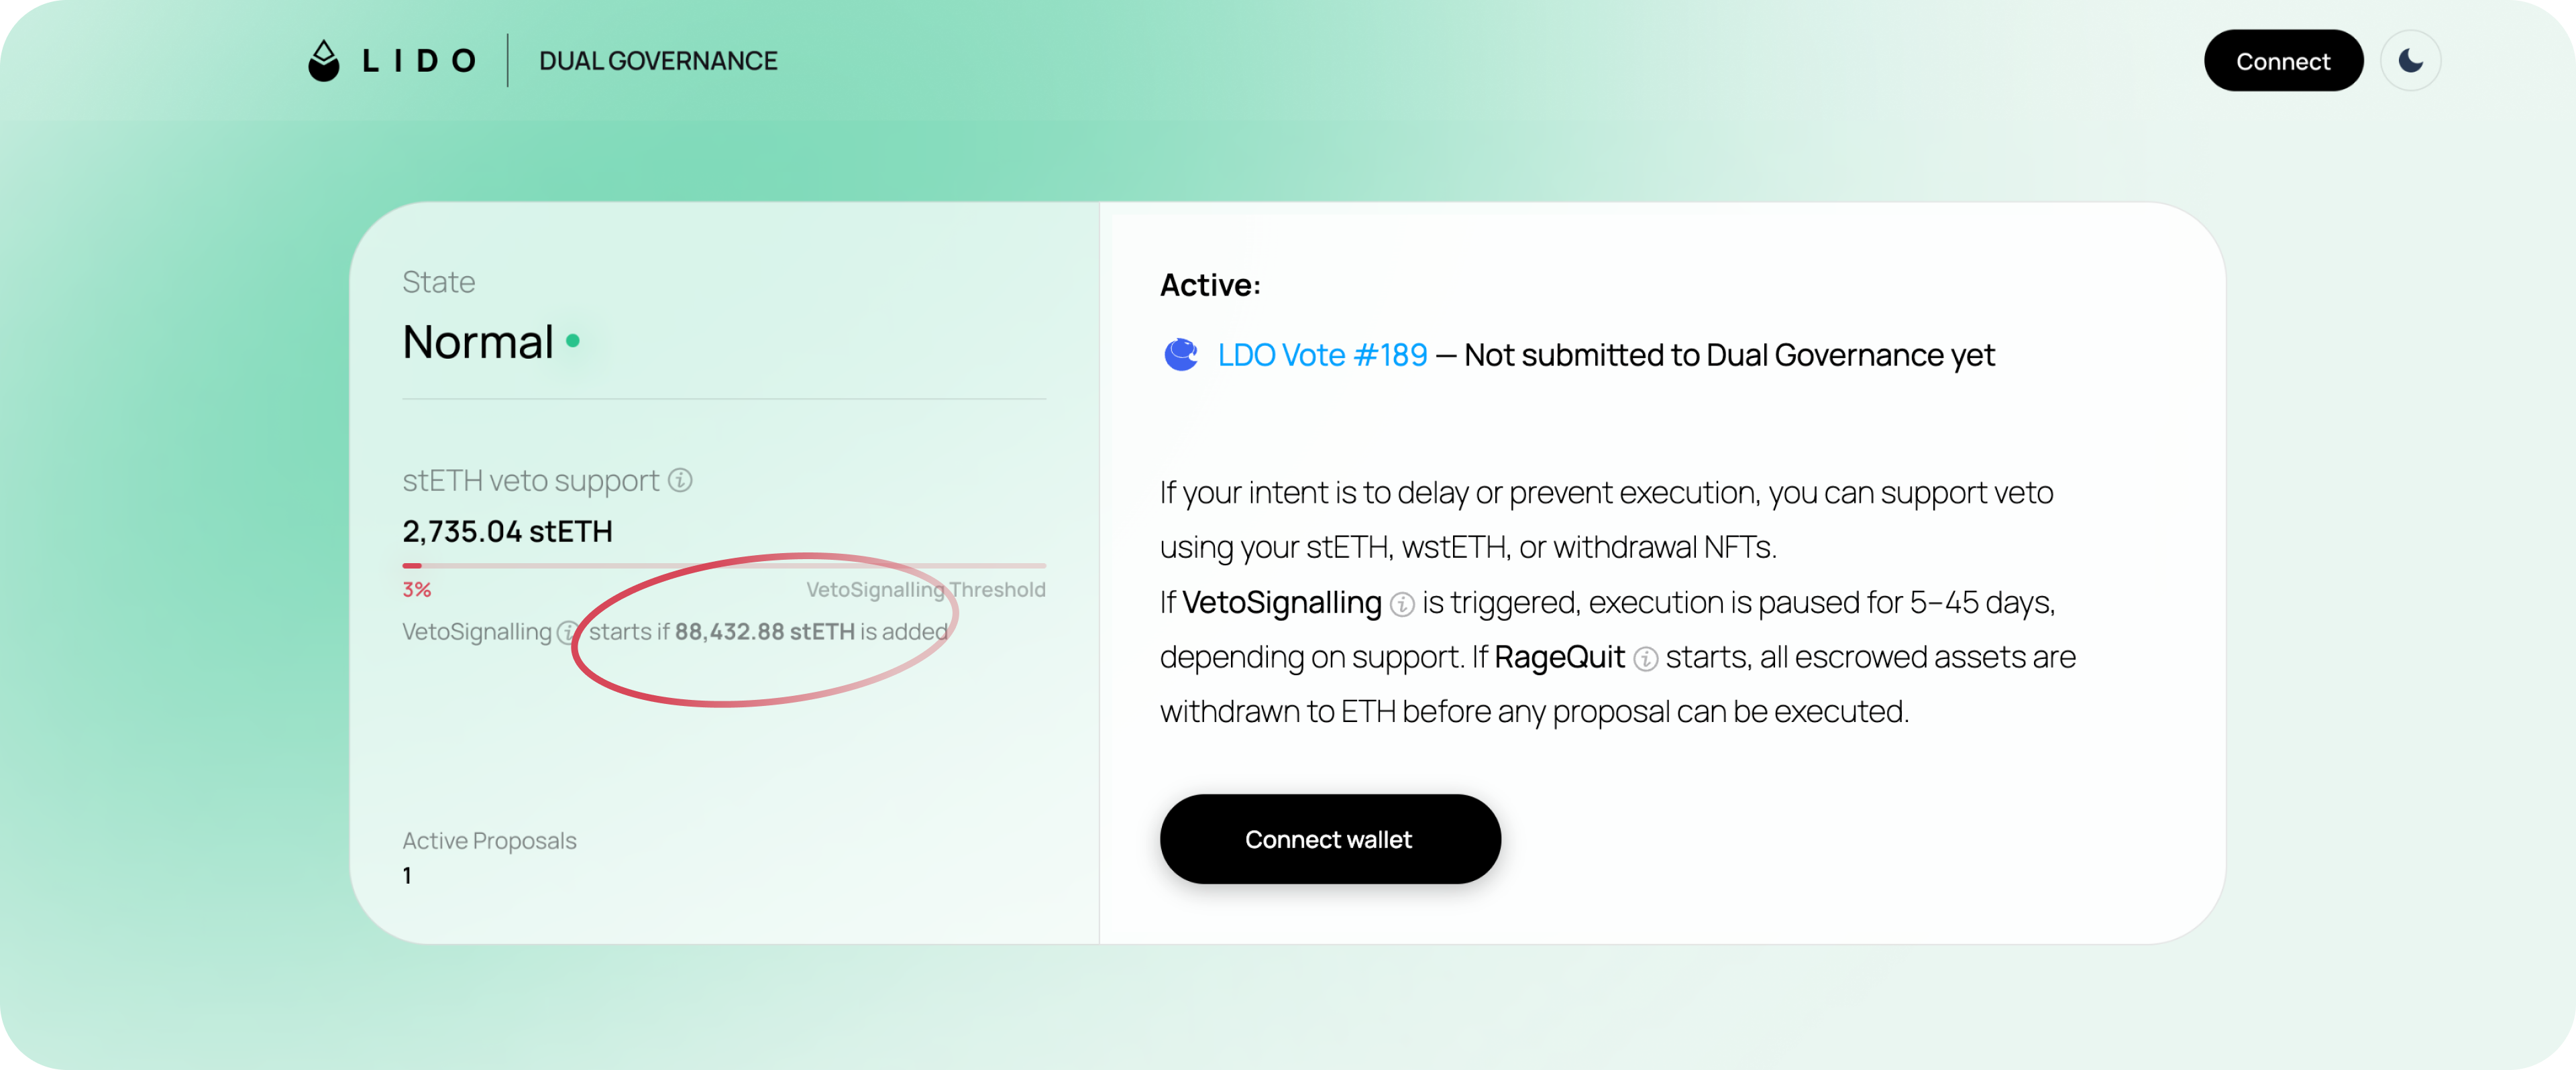Click the 2,735.04 stETH amount
The image size is (2576, 1070).
click(x=507, y=532)
